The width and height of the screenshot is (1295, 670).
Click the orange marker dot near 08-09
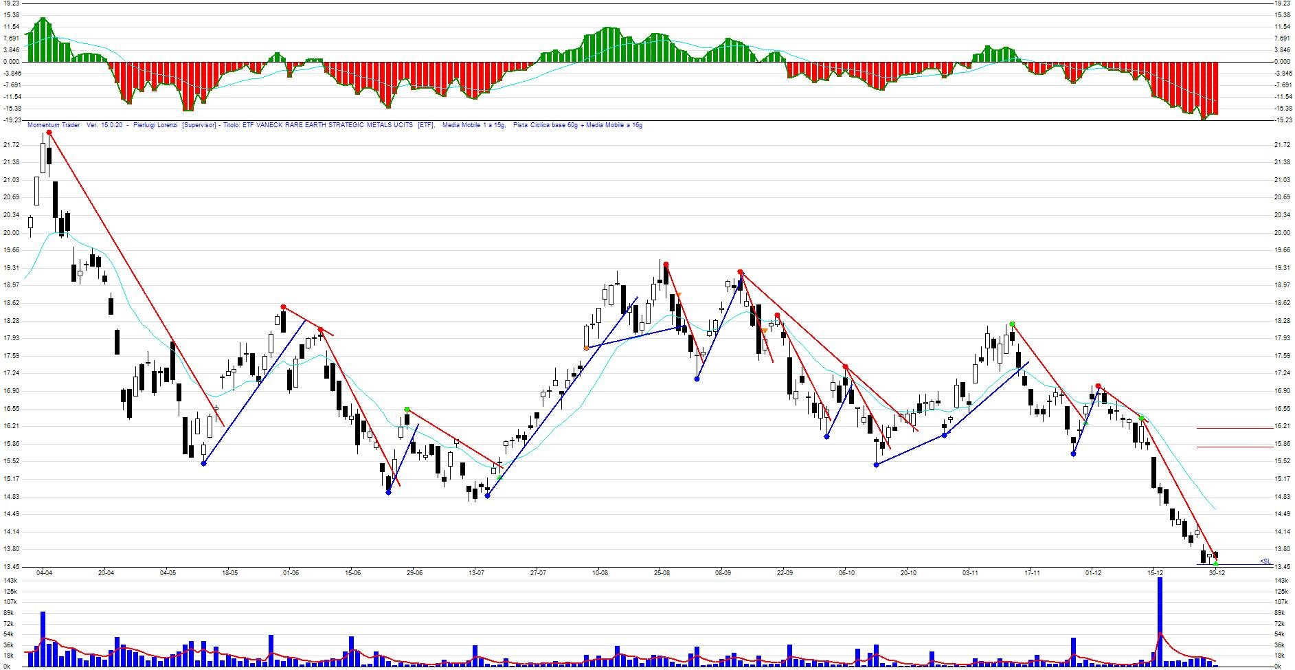coord(765,330)
